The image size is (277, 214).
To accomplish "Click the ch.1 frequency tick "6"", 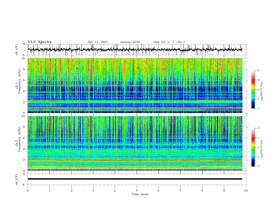I will (x=24, y=80).
